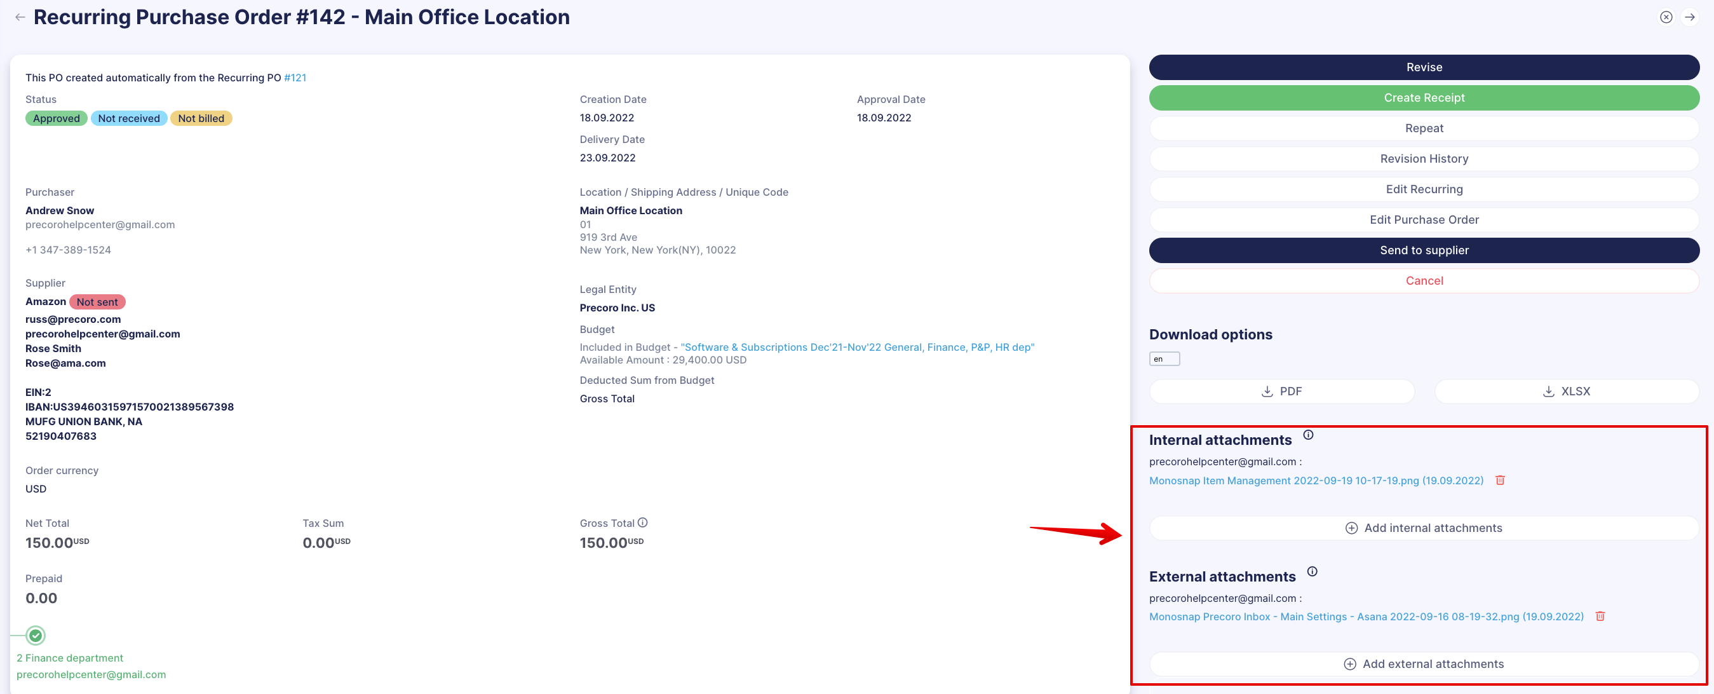1714x694 pixels.
Task: Open the Recurring PO #121 link
Action: (295, 78)
